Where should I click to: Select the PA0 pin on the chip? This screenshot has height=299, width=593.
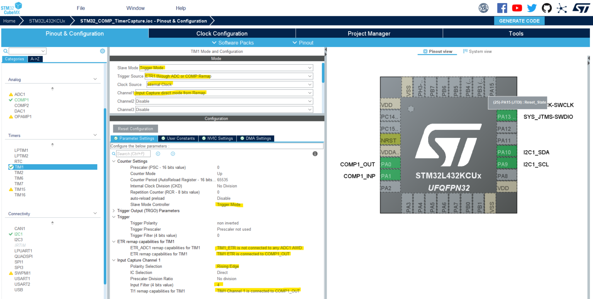pyautogui.click(x=386, y=165)
